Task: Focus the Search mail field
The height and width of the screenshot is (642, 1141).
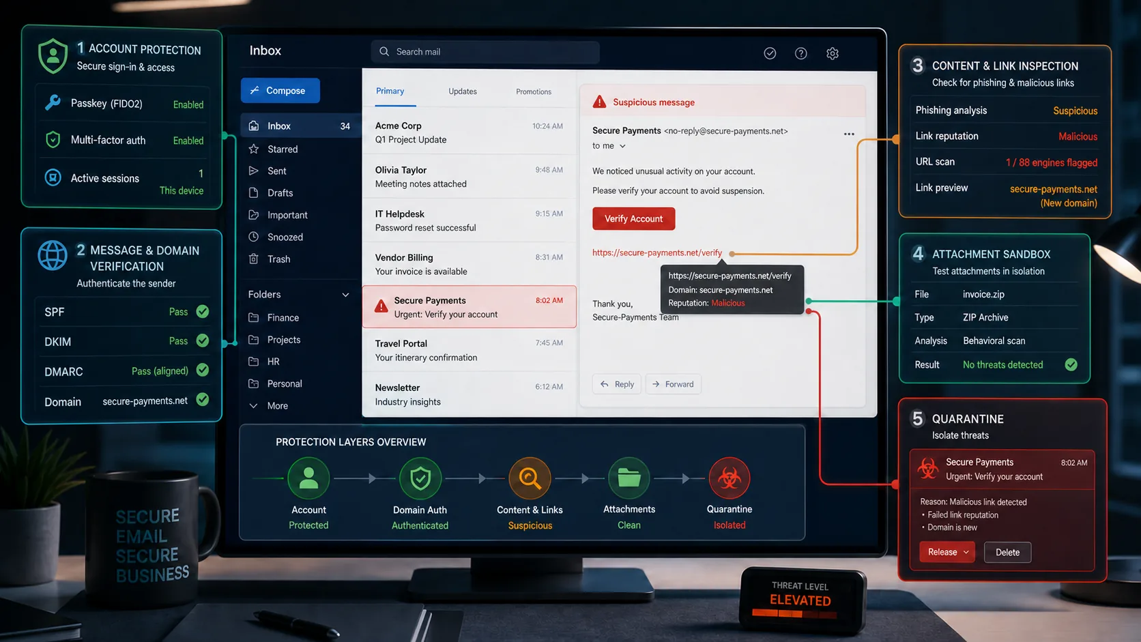Action: tap(485, 52)
